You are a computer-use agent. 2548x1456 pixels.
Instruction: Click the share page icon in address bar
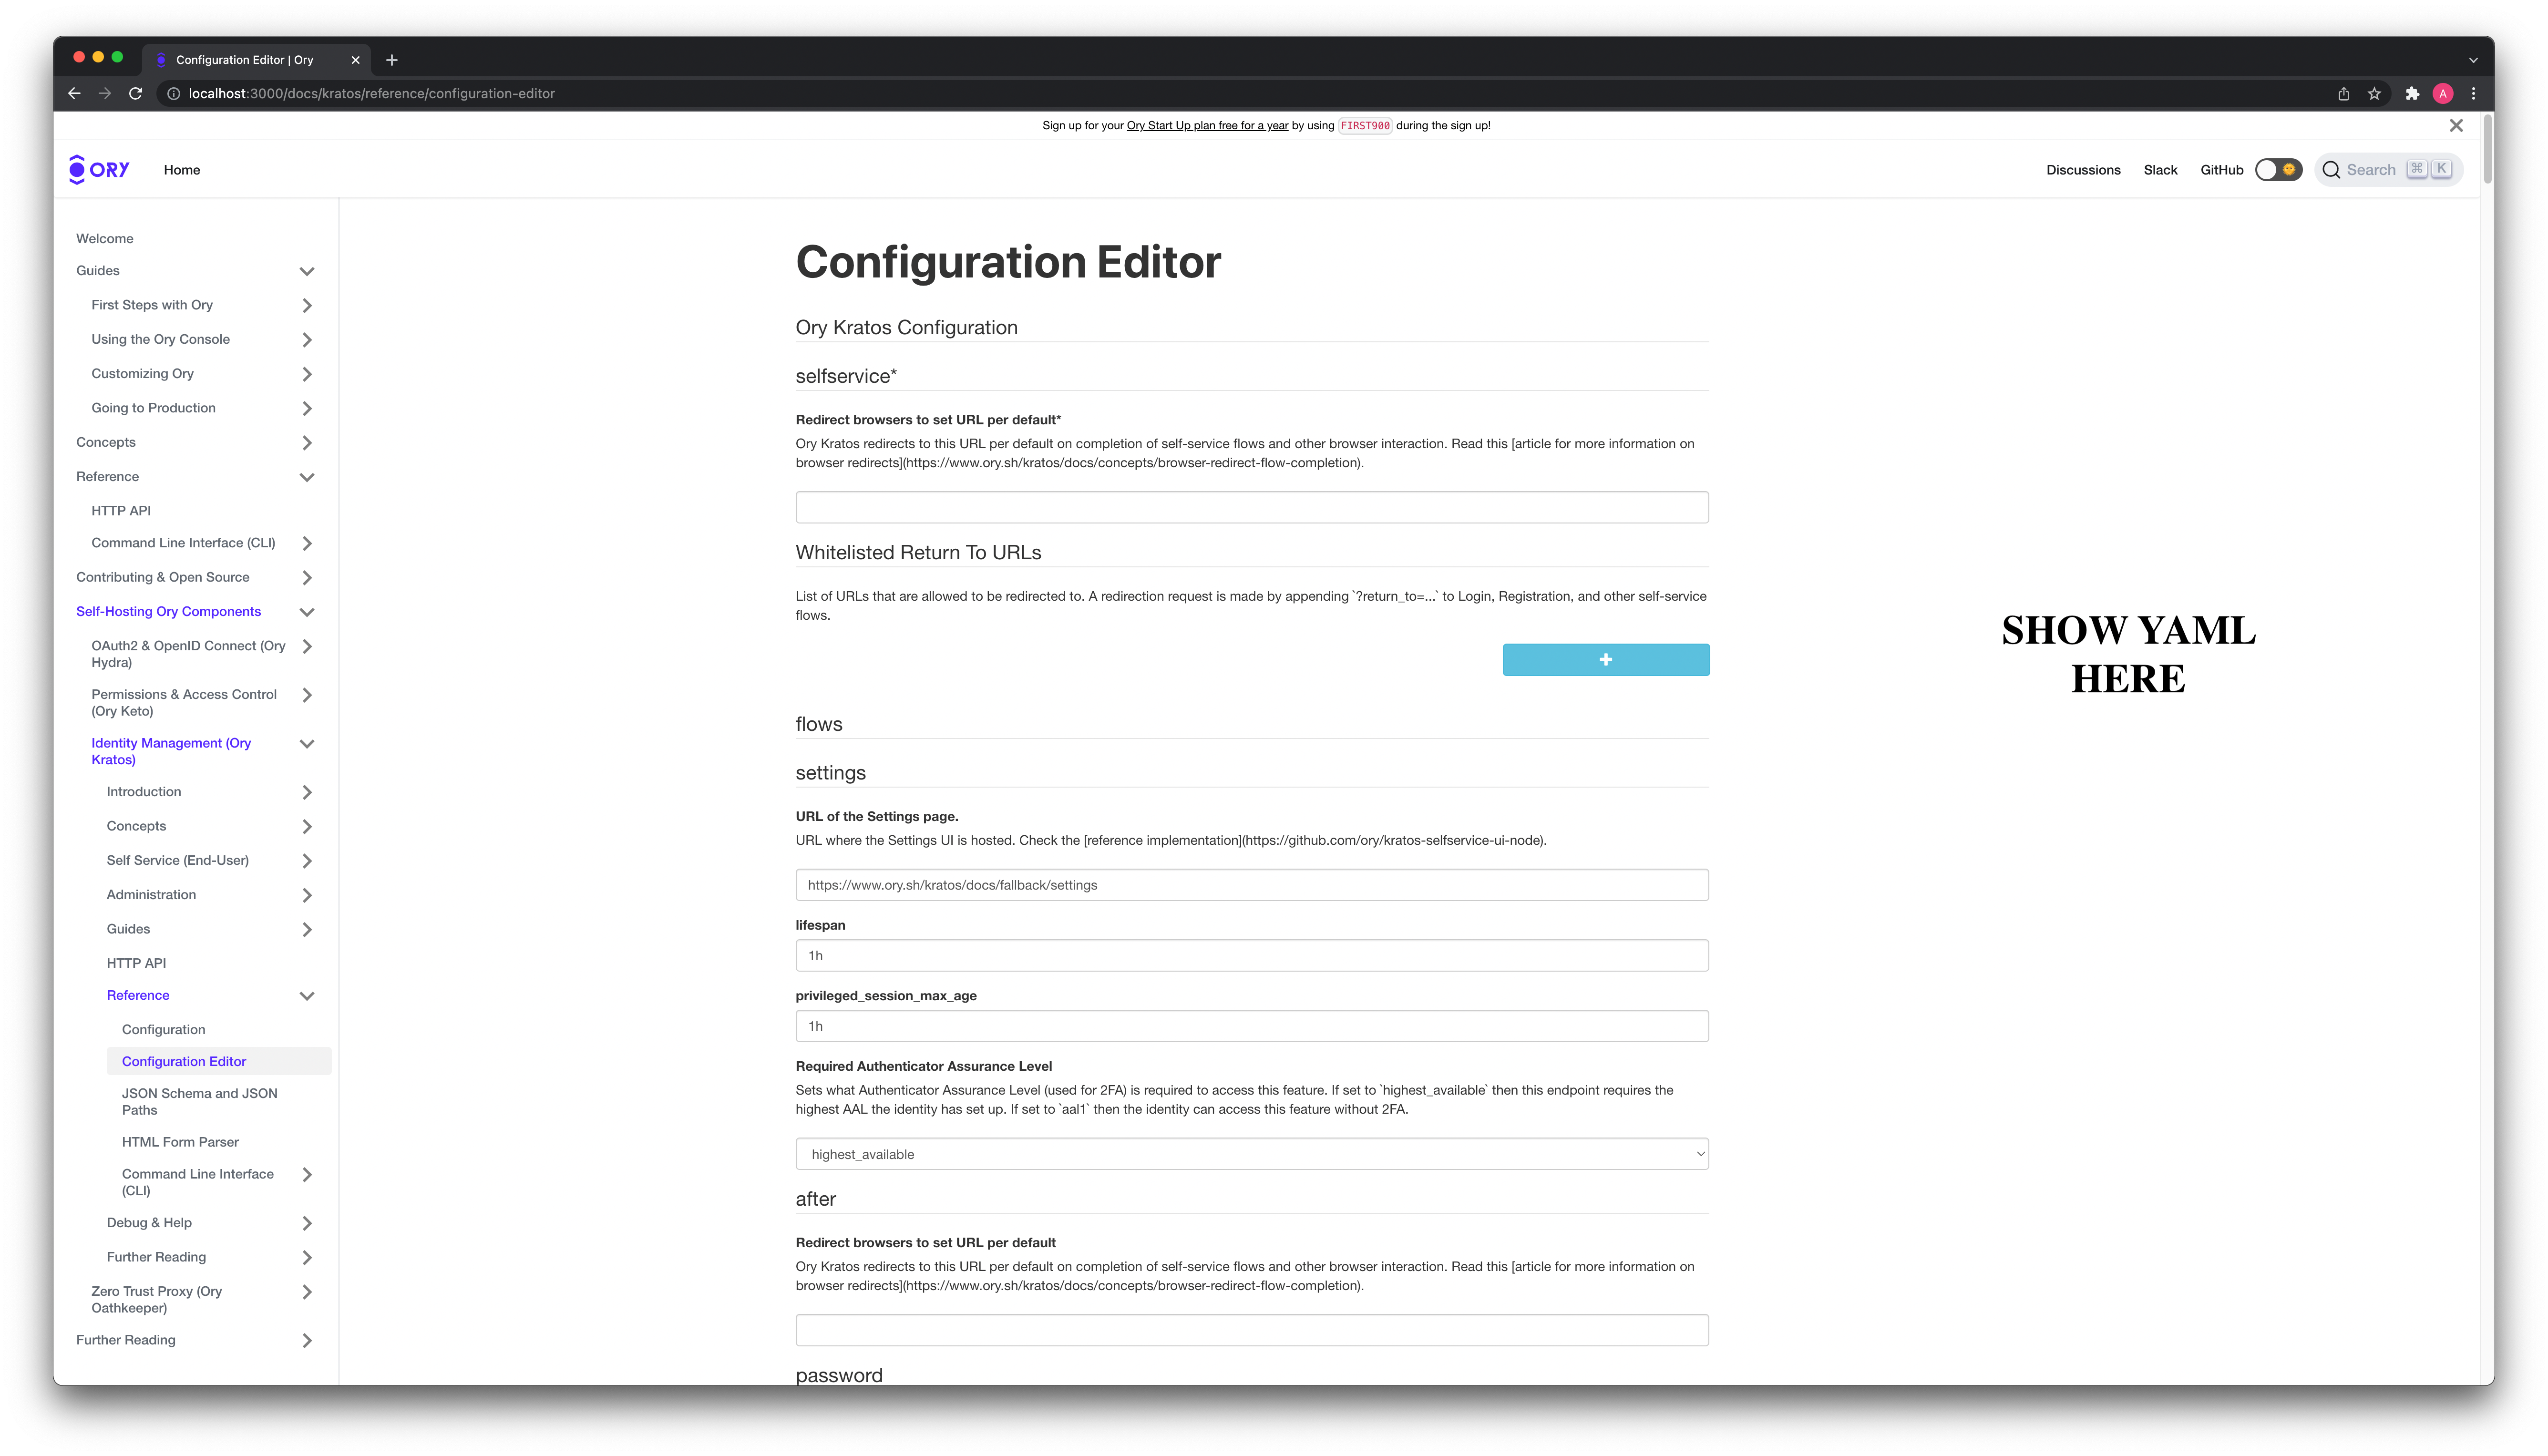(x=2343, y=93)
